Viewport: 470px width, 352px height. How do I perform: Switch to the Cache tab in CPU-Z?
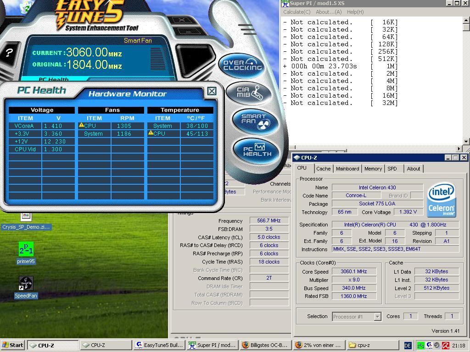point(324,169)
